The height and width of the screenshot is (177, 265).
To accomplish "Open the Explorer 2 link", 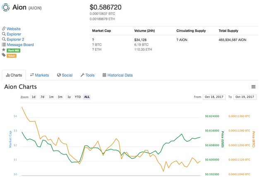I will [15, 39].
